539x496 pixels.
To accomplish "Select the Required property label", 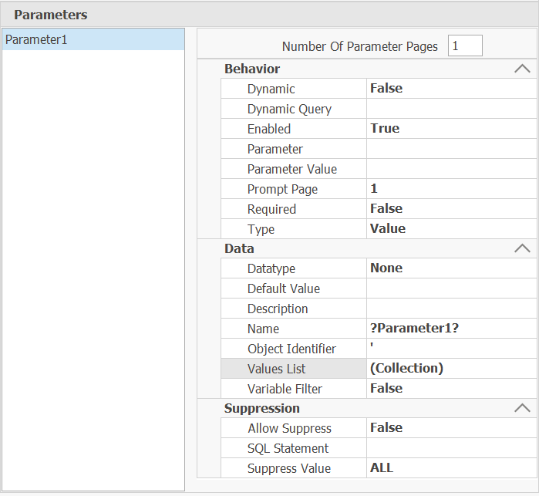I will pyautogui.click(x=271, y=210).
